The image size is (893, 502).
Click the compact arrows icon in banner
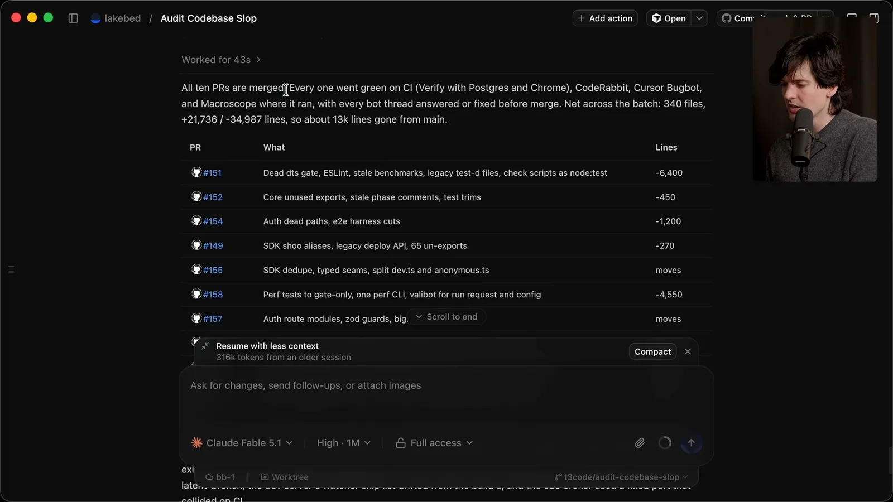(x=205, y=346)
